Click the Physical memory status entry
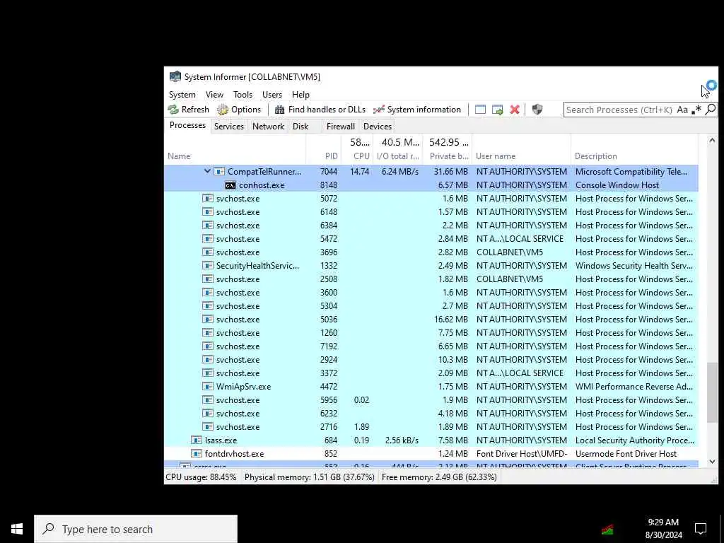The image size is (724, 543). coord(310,477)
